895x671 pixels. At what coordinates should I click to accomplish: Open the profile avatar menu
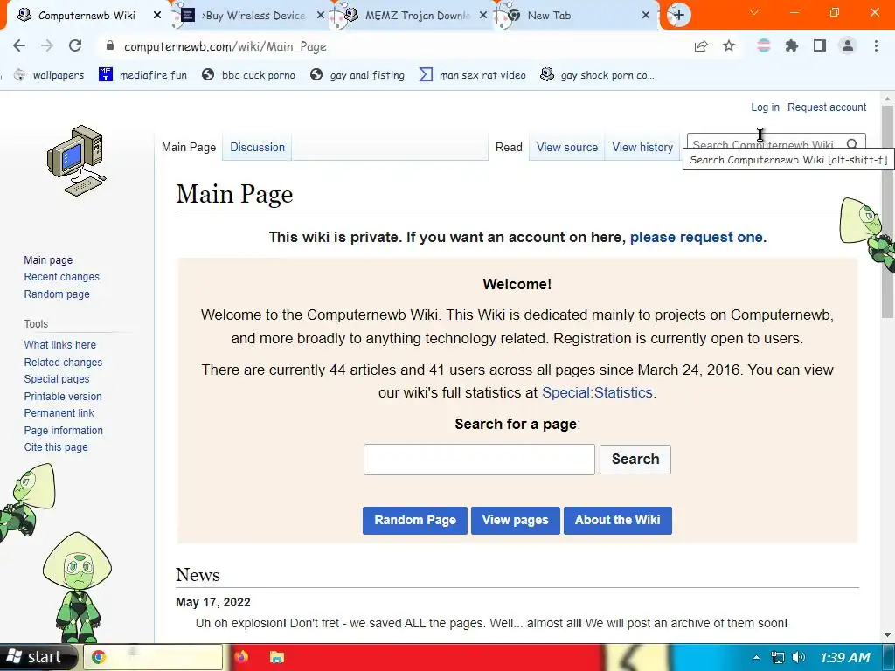pyautogui.click(x=848, y=45)
